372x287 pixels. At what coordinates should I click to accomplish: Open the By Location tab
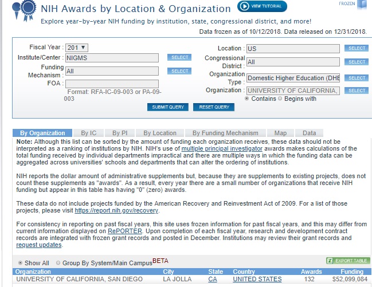pos(160,133)
